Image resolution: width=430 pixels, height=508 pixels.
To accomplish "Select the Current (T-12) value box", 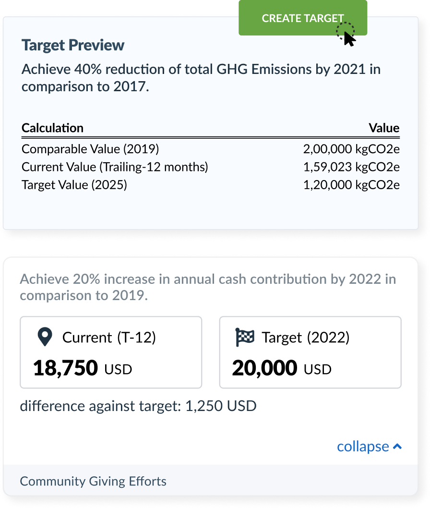I will click(x=111, y=352).
